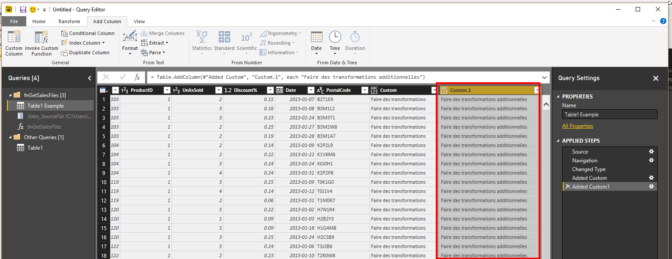Open the ProductID column filter dropdown
This screenshot has height=259, width=672.
[x=167, y=90]
